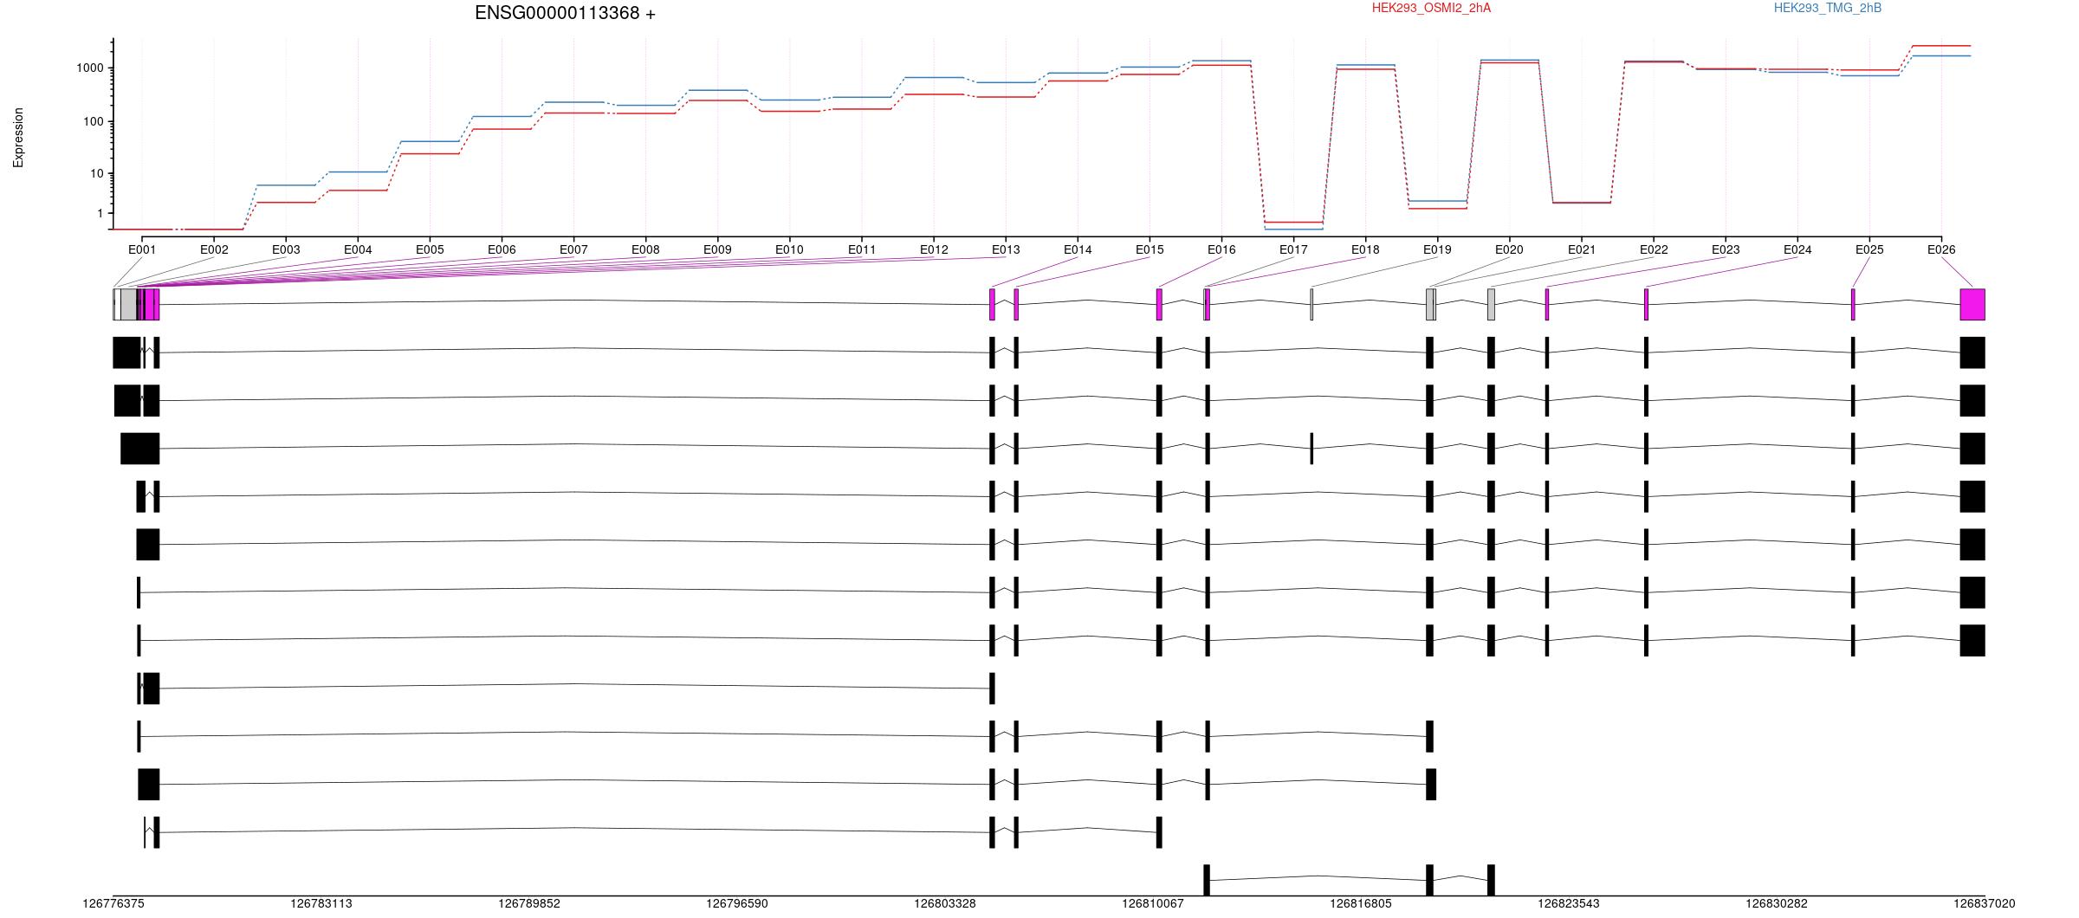This screenshot has height=918, width=2079.
Task: Select exon bin label E006
Action: coord(502,249)
